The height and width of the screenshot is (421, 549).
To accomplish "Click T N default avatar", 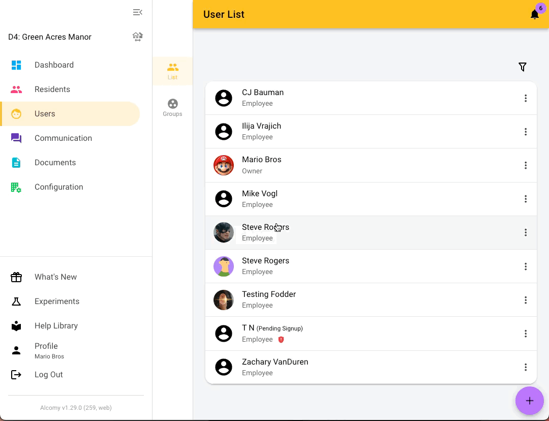I will tap(224, 334).
